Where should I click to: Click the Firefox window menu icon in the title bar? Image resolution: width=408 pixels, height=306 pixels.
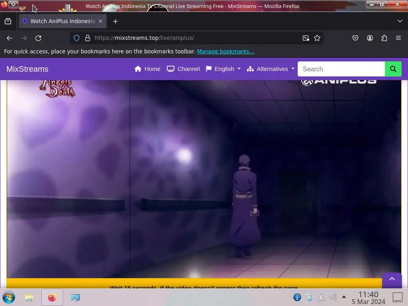[x=4, y=4]
